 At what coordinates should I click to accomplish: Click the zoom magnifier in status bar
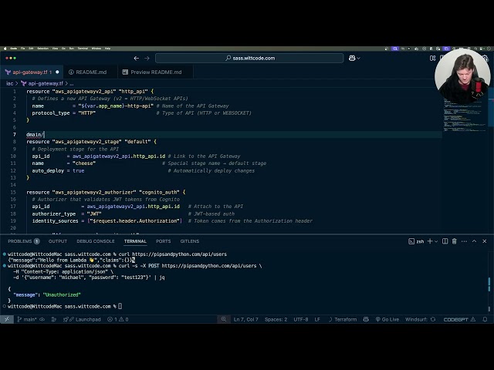click(x=223, y=319)
